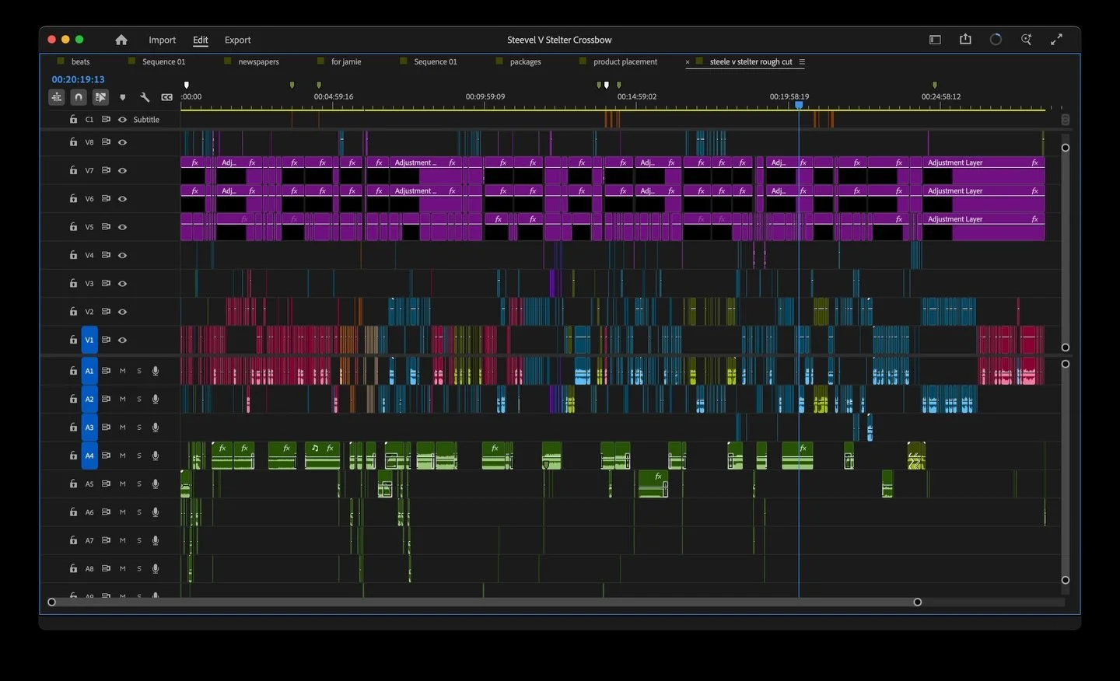The height and width of the screenshot is (681, 1120).
Task: Click the blue playhead marker in the ruler
Action: (799, 105)
